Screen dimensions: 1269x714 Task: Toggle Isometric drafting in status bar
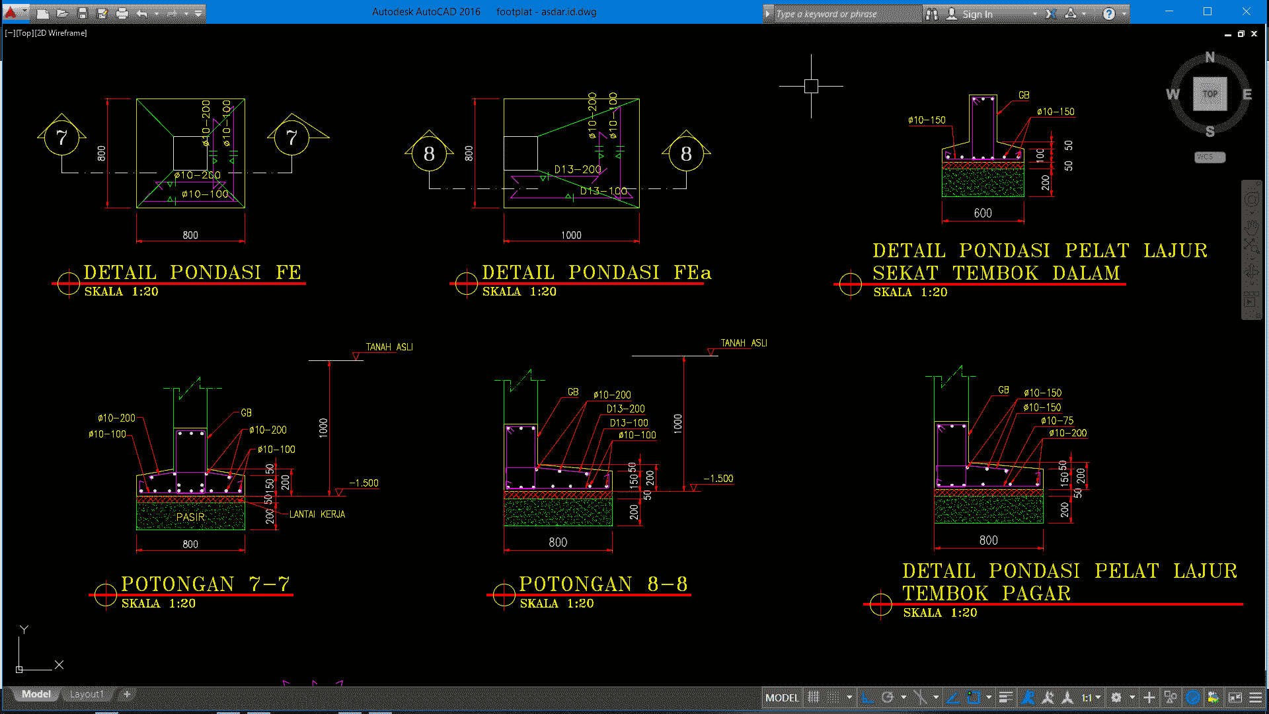919,697
